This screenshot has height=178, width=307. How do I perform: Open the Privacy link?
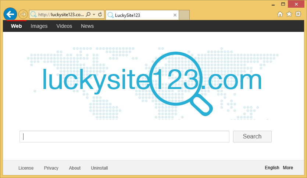[x=51, y=168]
